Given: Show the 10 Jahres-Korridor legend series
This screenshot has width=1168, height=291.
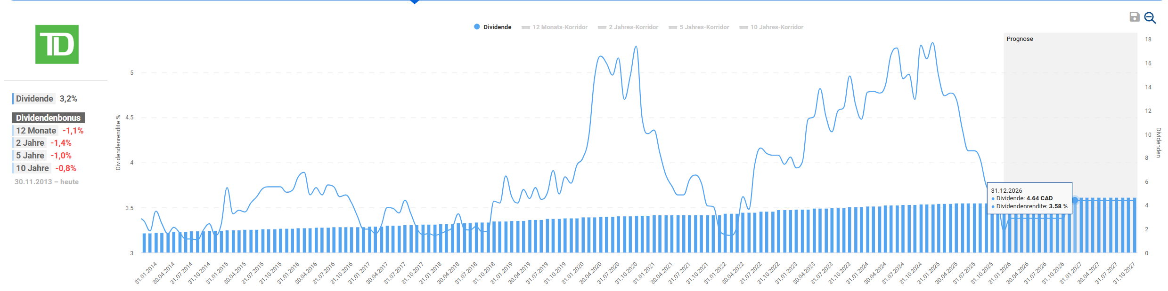Looking at the screenshot, I should [x=771, y=27].
